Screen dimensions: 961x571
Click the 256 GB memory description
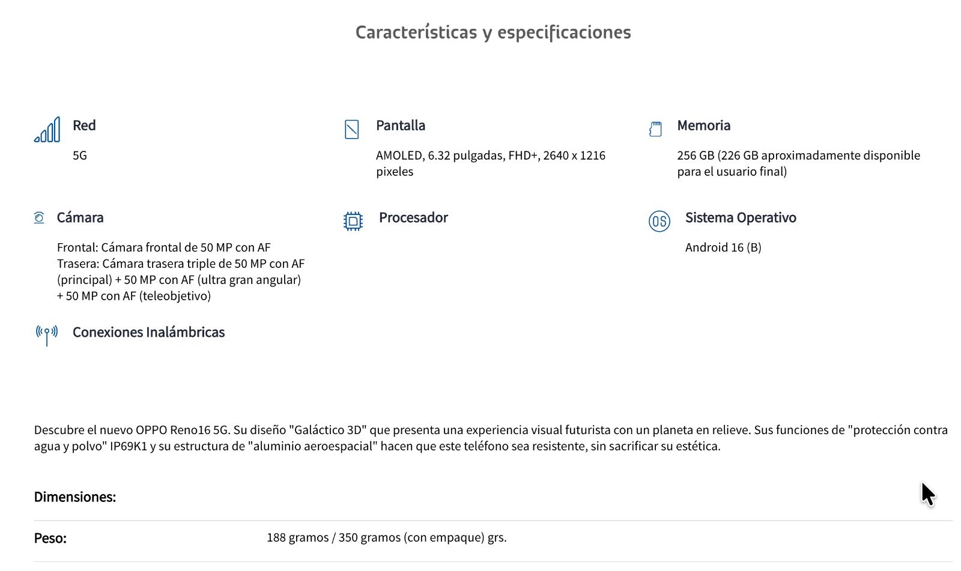[799, 163]
